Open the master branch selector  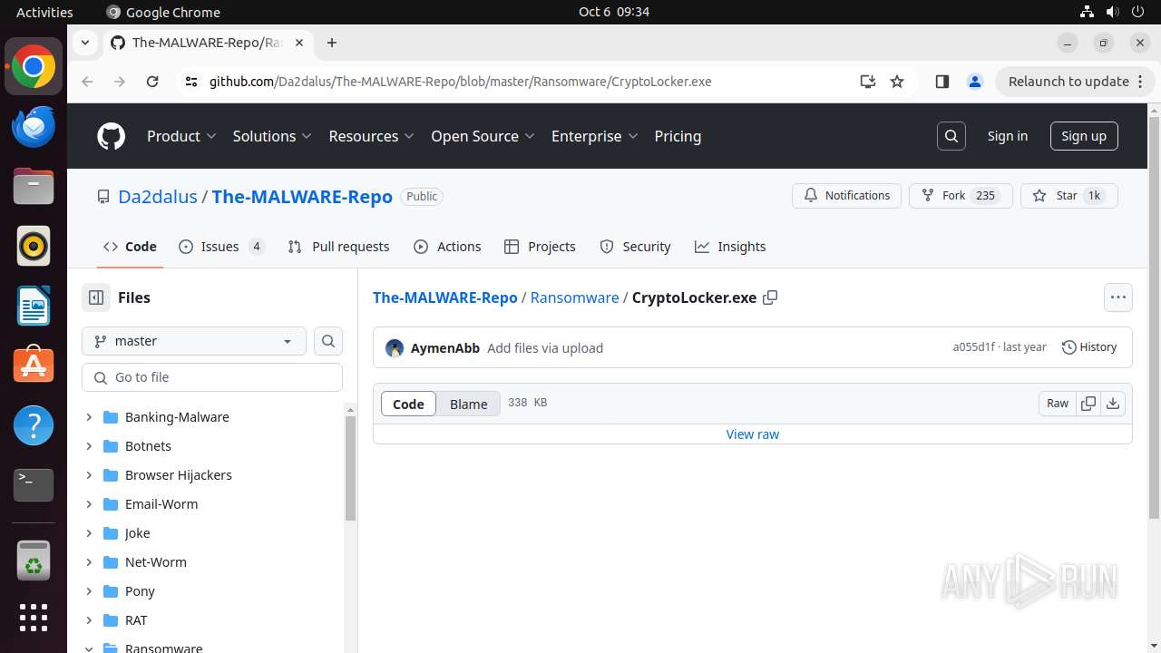[194, 341]
